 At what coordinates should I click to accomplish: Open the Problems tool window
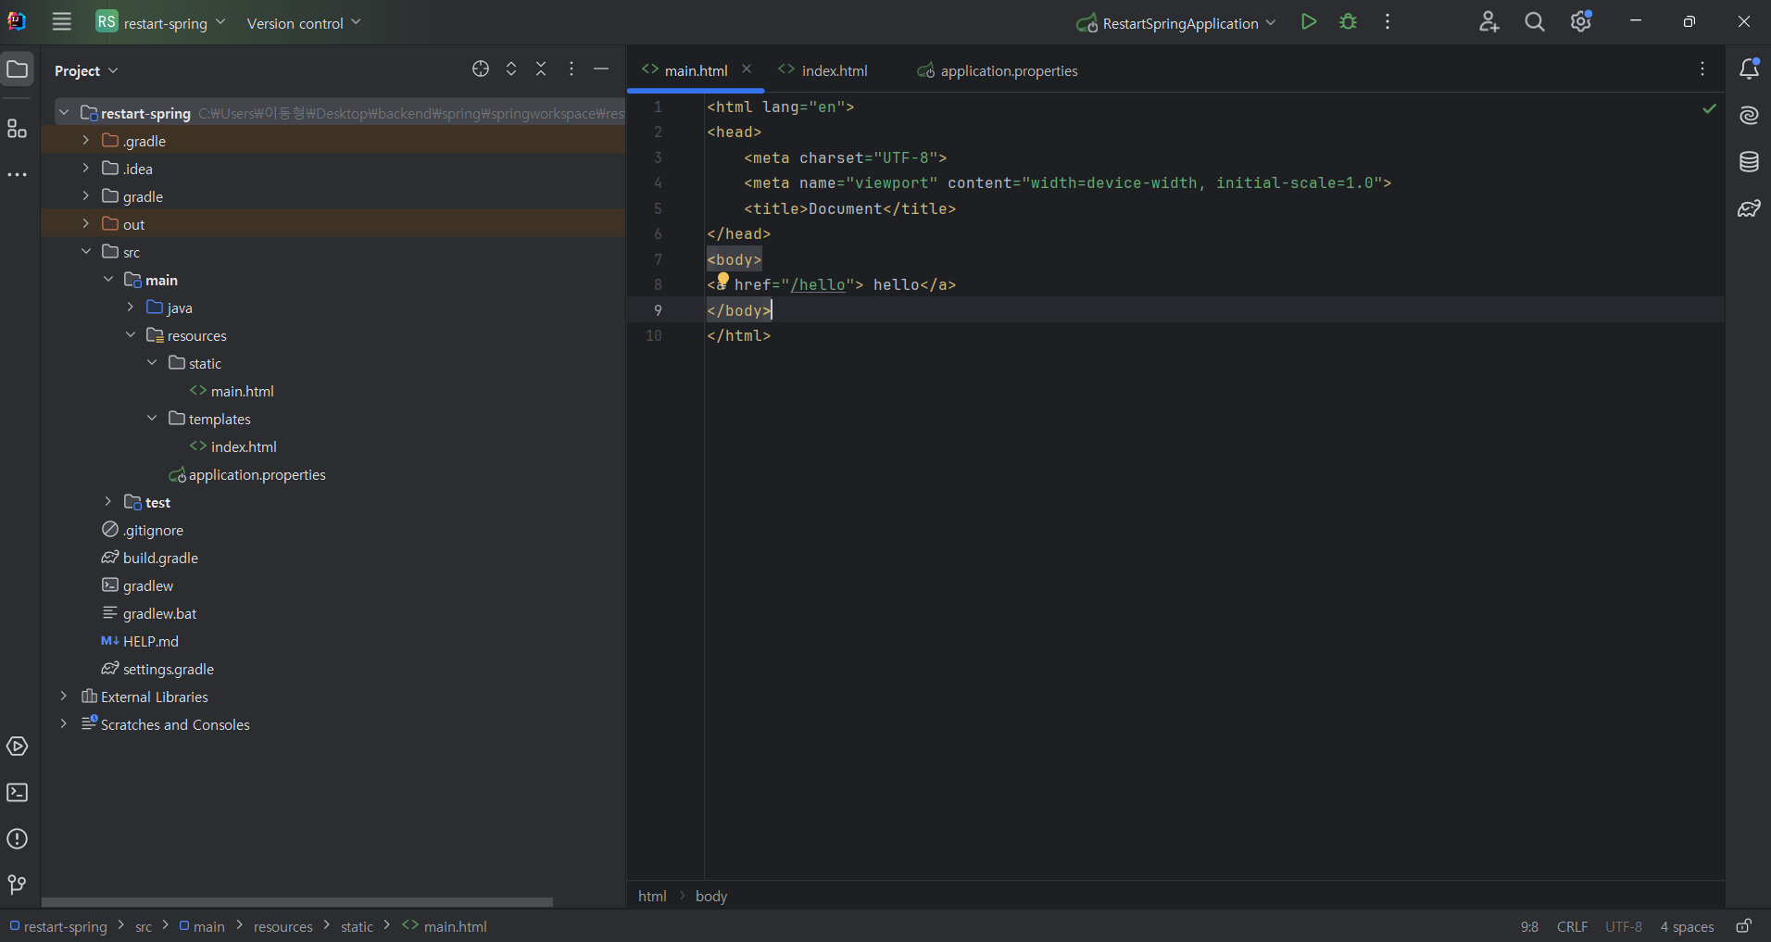point(18,839)
